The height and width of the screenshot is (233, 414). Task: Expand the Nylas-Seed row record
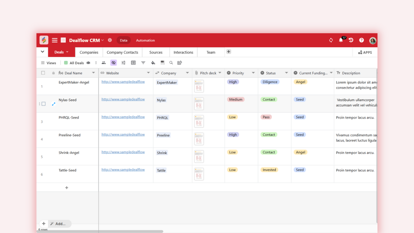click(x=53, y=104)
